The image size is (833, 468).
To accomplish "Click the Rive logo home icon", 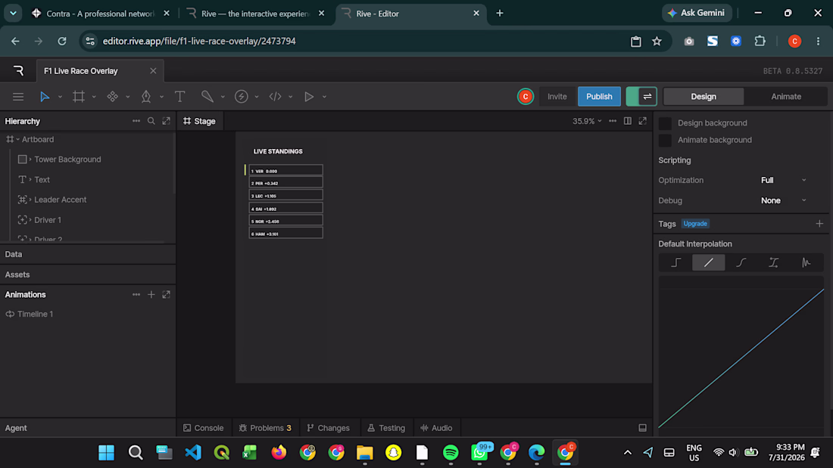I will click(x=18, y=70).
